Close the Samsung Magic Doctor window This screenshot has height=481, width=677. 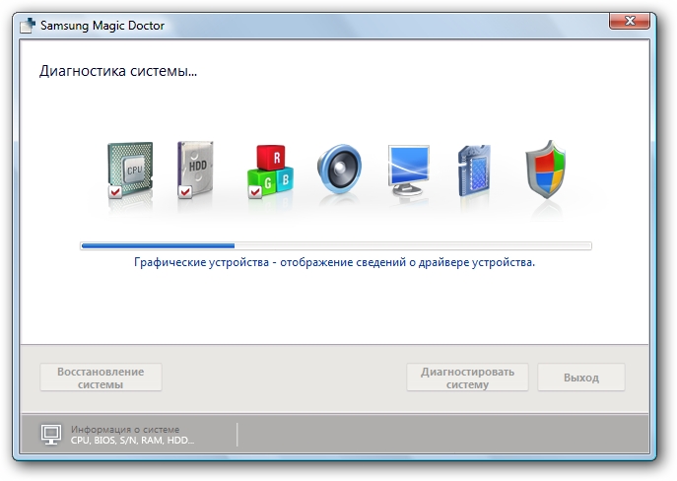630,21
